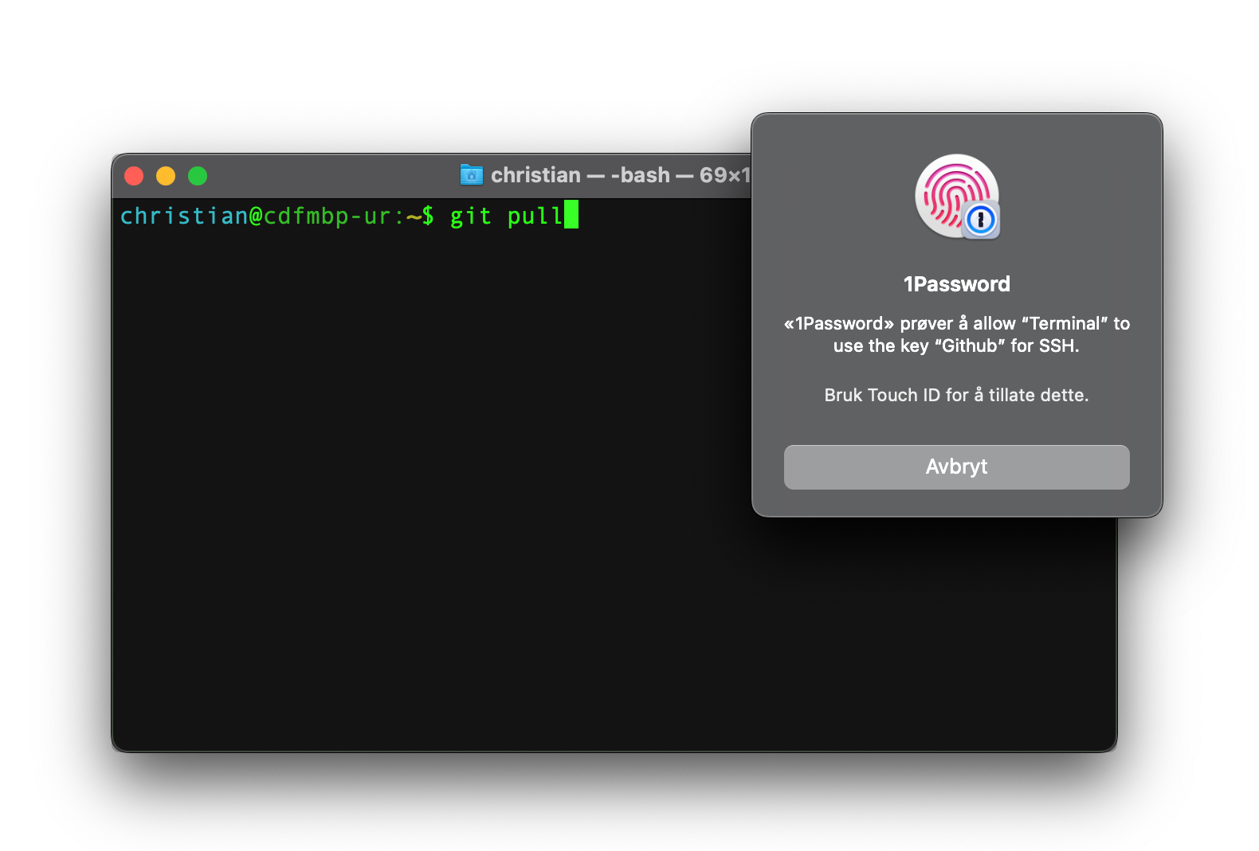Close the Terminal window with red button
Viewport: 1259px width, 851px height.
coord(134,175)
